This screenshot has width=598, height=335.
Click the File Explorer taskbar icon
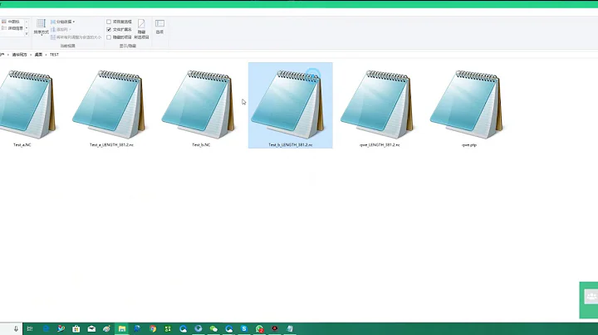pyautogui.click(x=122, y=328)
